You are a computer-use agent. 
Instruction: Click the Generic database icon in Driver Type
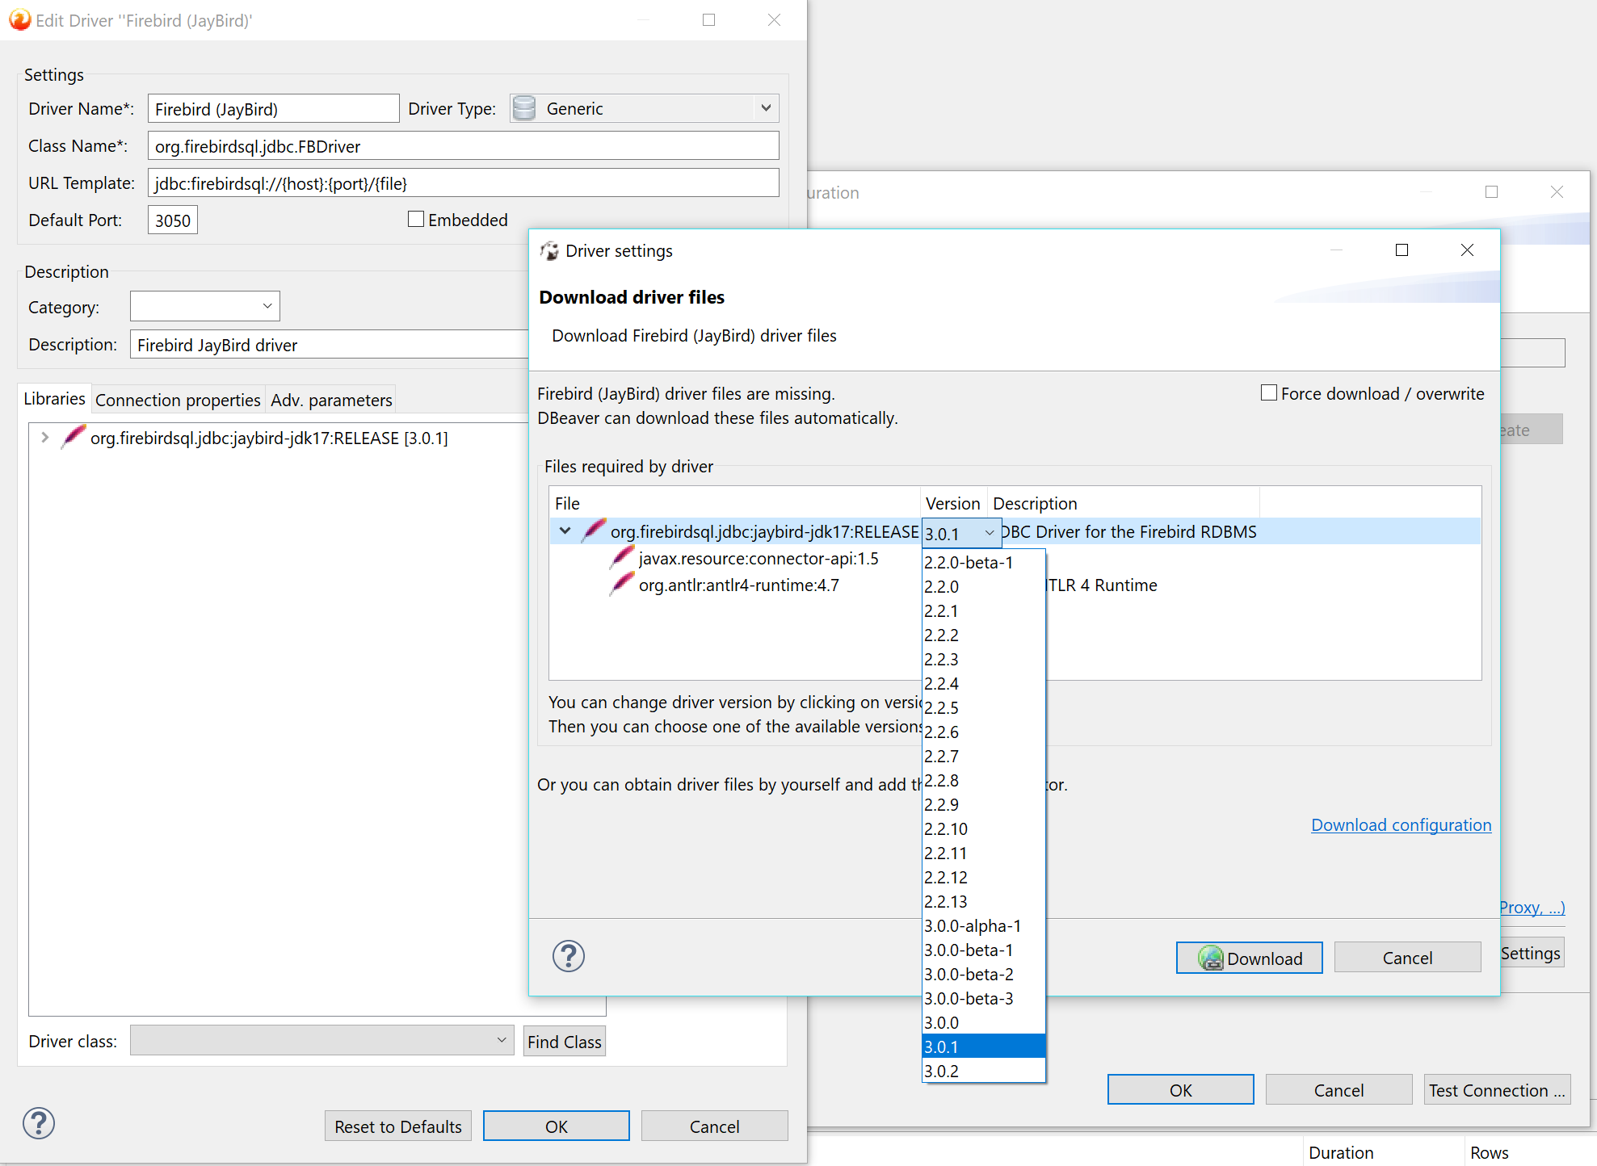524,108
